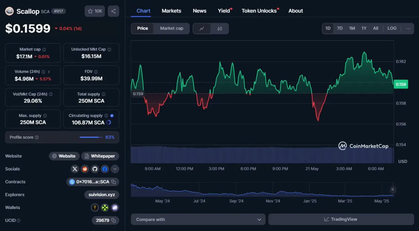Open the X (Twitter) social icon
Screen dimensions: 419x231
click(x=75, y=169)
